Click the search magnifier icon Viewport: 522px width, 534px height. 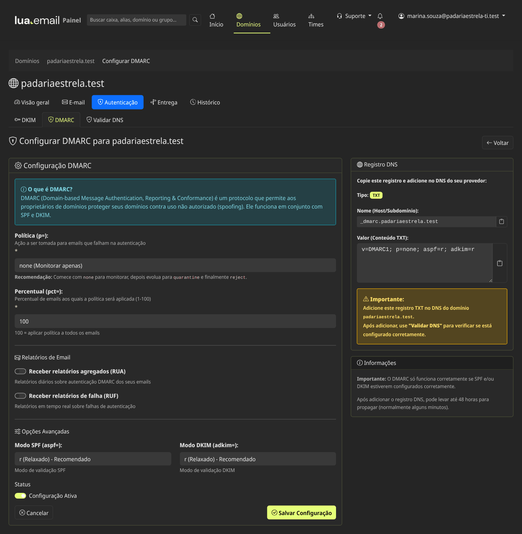click(195, 20)
